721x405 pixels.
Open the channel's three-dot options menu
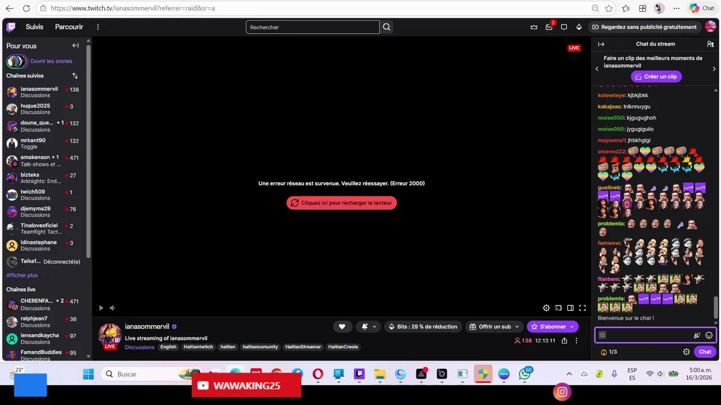click(x=576, y=340)
